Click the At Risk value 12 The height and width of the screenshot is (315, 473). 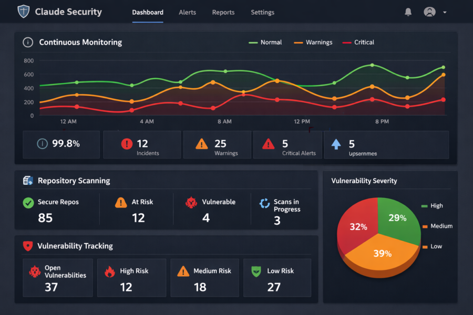[138, 218]
